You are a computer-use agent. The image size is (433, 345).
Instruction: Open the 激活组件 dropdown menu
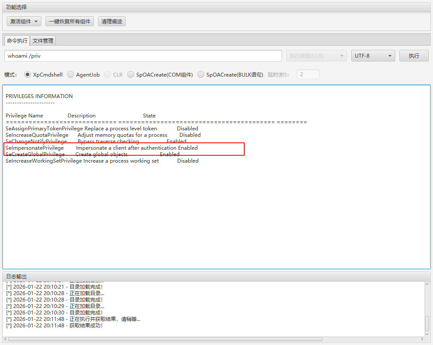(x=24, y=21)
